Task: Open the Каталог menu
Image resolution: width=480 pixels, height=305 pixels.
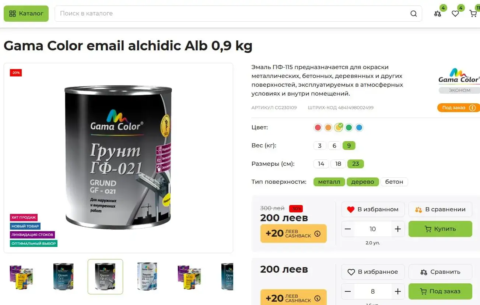Action: tap(26, 14)
